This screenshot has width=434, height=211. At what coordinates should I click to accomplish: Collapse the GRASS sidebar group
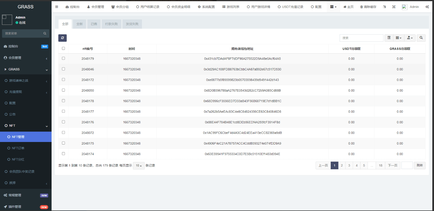coord(26,69)
